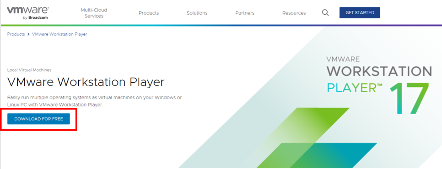Open the Products navigation menu
The image size is (442, 169).
[149, 13]
